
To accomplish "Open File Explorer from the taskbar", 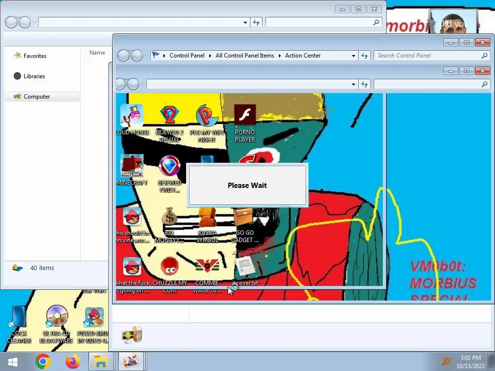I will tap(101, 361).
